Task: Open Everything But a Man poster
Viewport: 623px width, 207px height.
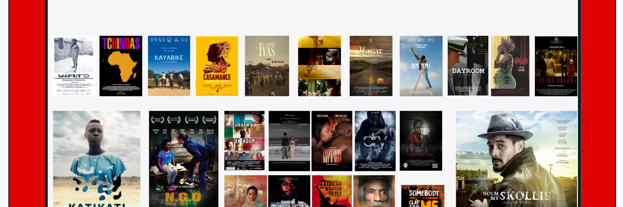Action: 332,141
